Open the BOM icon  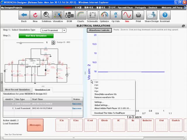pyautogui.click(x=70, y=15)
